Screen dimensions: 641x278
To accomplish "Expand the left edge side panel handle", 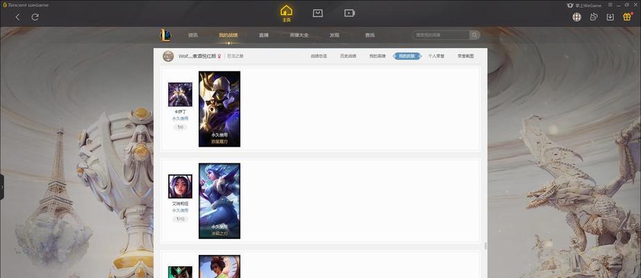I will click(2, 187).
